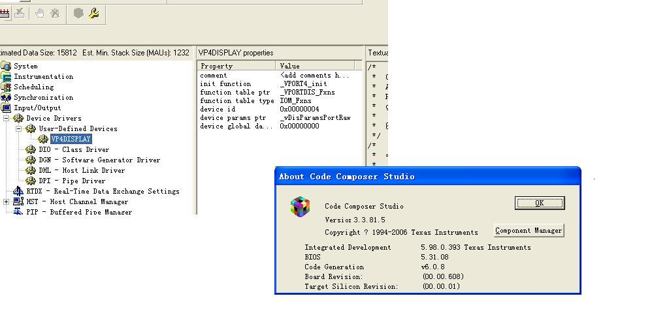Open the Component Manager
669x311 pixels.
pyautogui.click(x=529, y=231)
